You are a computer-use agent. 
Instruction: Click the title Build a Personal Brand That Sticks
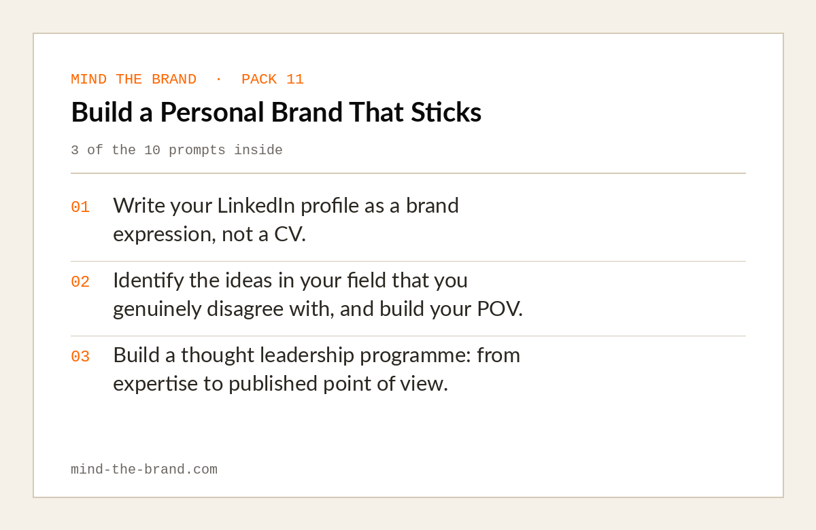[x=276, y=112]
